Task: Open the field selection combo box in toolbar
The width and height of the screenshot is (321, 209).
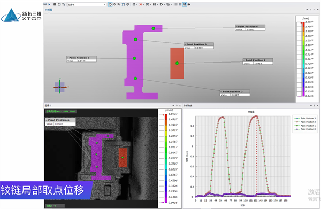Action: (x=87, y=4)
